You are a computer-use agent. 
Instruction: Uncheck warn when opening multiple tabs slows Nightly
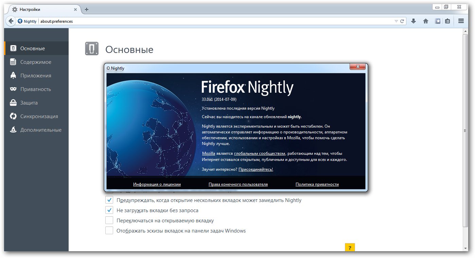point(109,200)
